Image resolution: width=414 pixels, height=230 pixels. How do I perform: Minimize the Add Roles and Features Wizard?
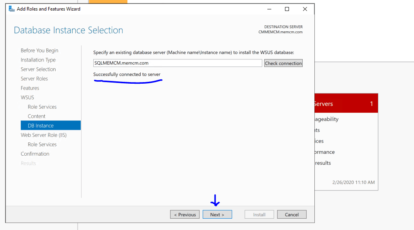[x=269, y=9]
